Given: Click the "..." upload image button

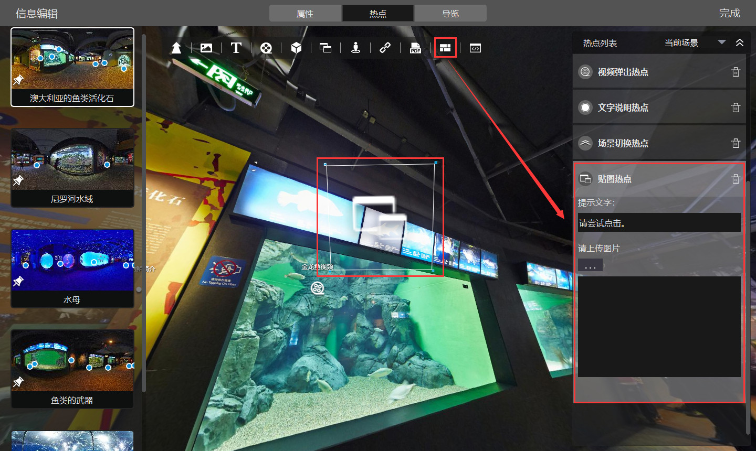Looking at the screenshot, I should (x=590, y=265).
